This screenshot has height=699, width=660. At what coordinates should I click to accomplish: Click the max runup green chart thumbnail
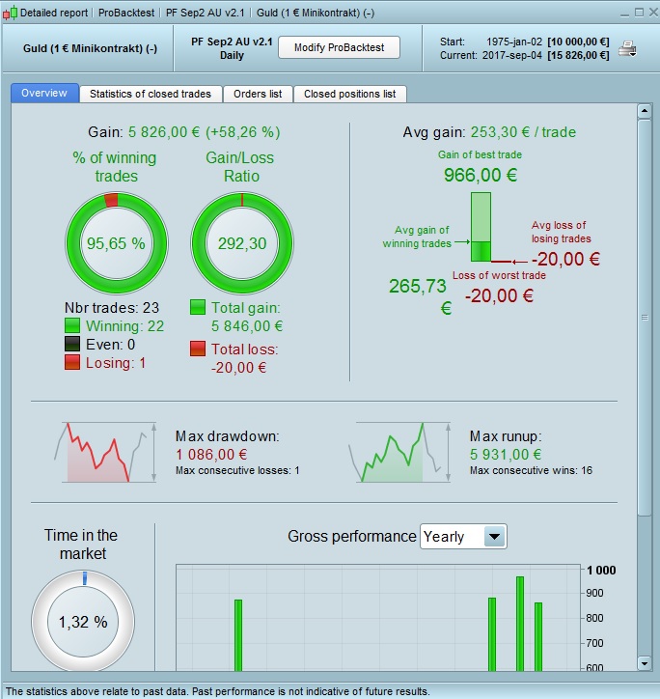point(399,452)
